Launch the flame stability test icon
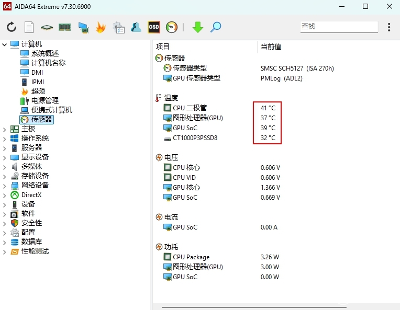This screenshot has height=310, width=400. pyautogui.click(x=101, y=27)
